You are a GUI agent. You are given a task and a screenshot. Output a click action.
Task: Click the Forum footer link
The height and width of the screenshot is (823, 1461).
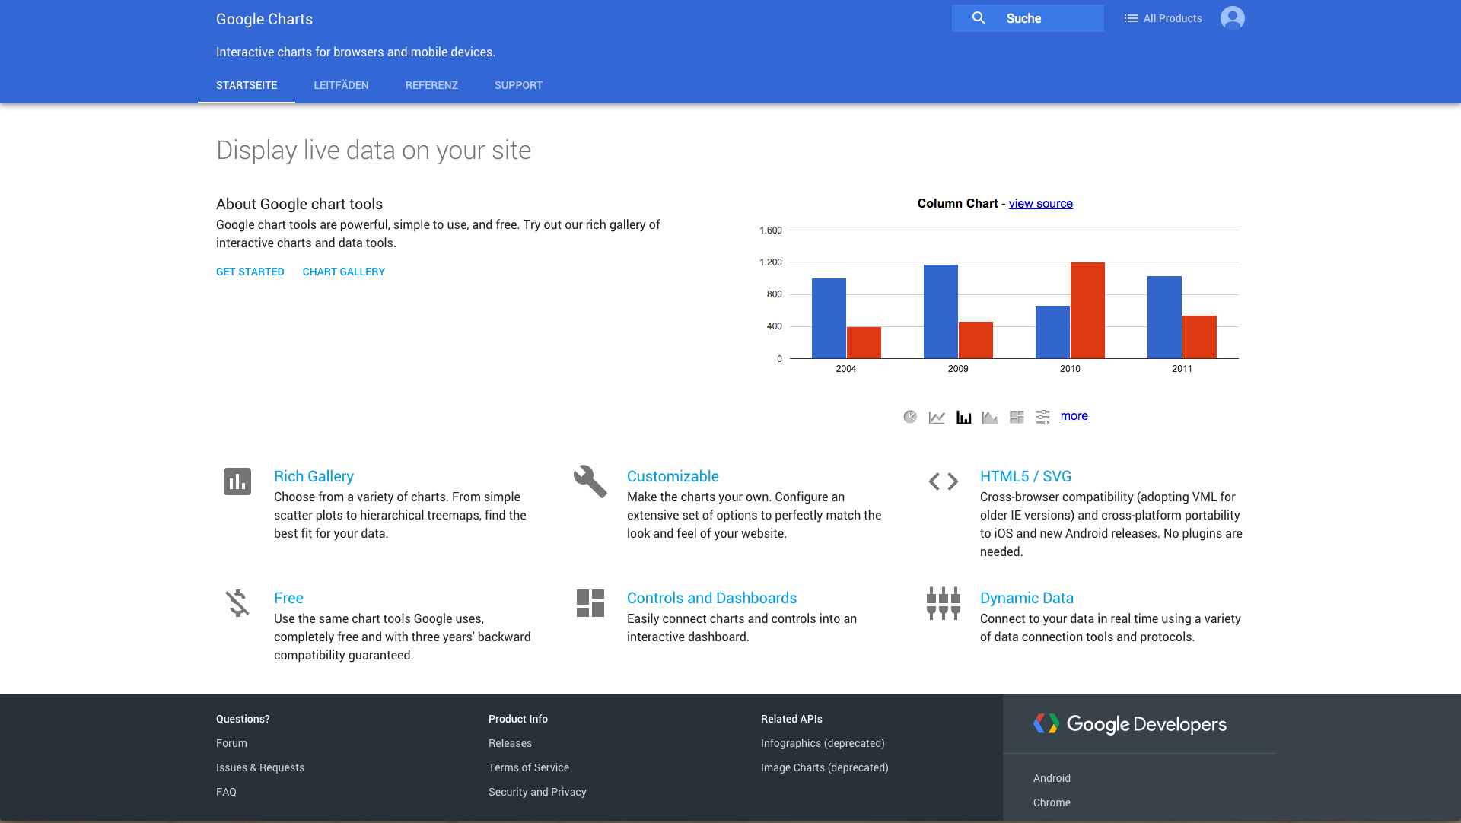point(231,743)
